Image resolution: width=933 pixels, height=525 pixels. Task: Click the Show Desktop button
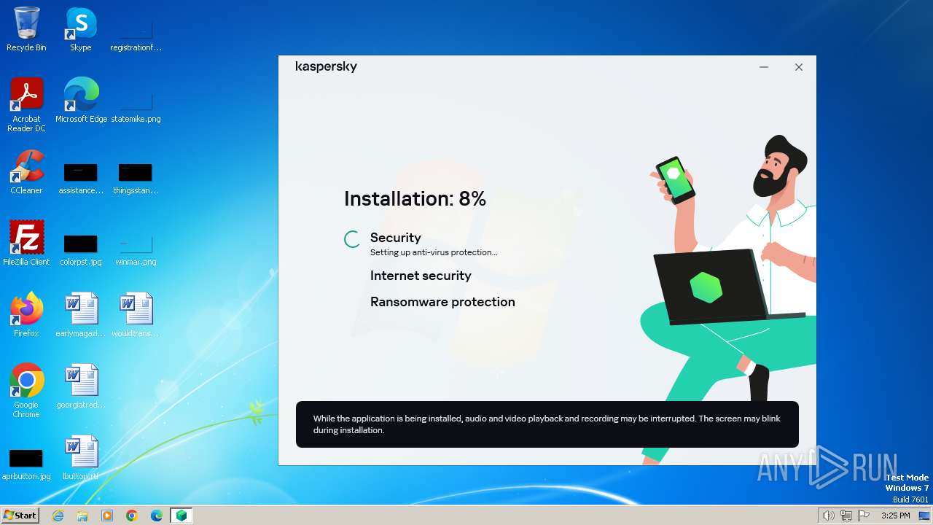925,516
